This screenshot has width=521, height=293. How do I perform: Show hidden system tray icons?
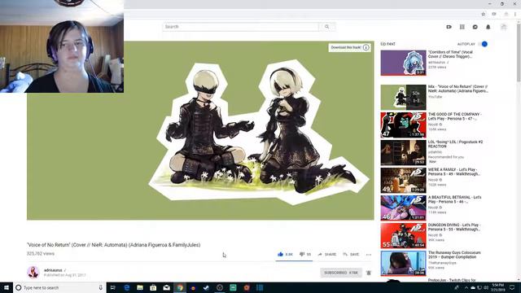[x=466, y=287]
